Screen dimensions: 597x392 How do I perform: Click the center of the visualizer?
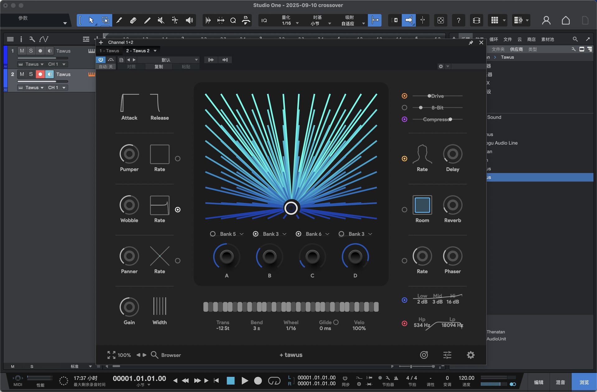coord(291,208)
